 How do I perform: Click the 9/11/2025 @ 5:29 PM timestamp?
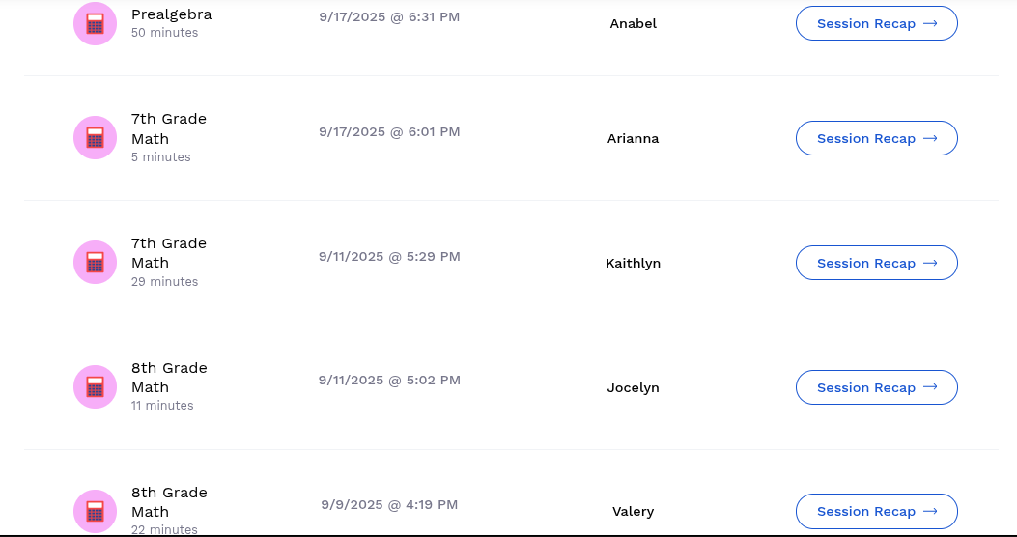pos(389,256)
